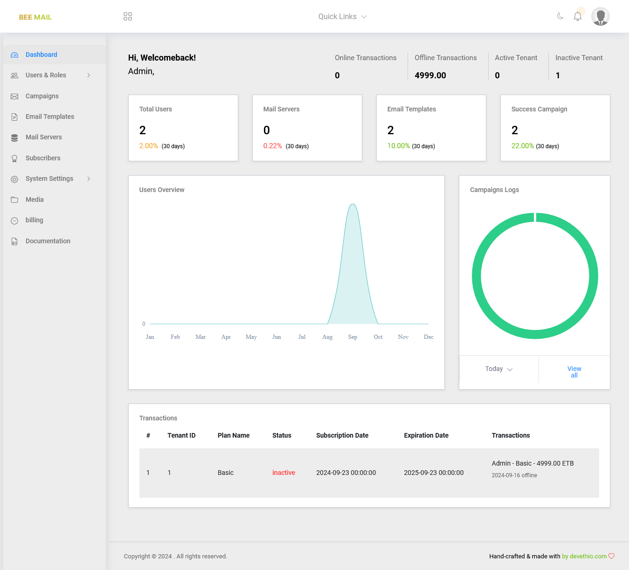Image resolution: width=629 pixels, height=570 pixels.
Task: Open notifications bell icon
Action: [578, 16]
